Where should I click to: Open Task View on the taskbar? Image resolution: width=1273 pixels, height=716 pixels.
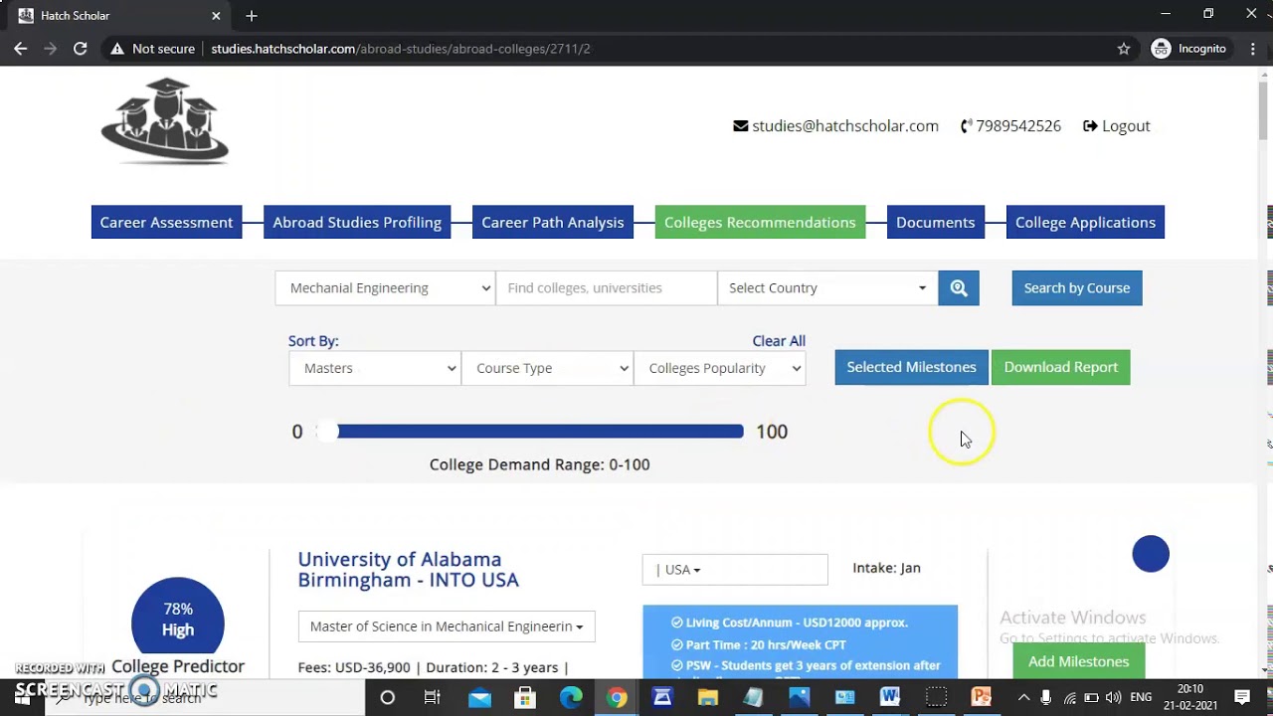[x=433, y=697]
